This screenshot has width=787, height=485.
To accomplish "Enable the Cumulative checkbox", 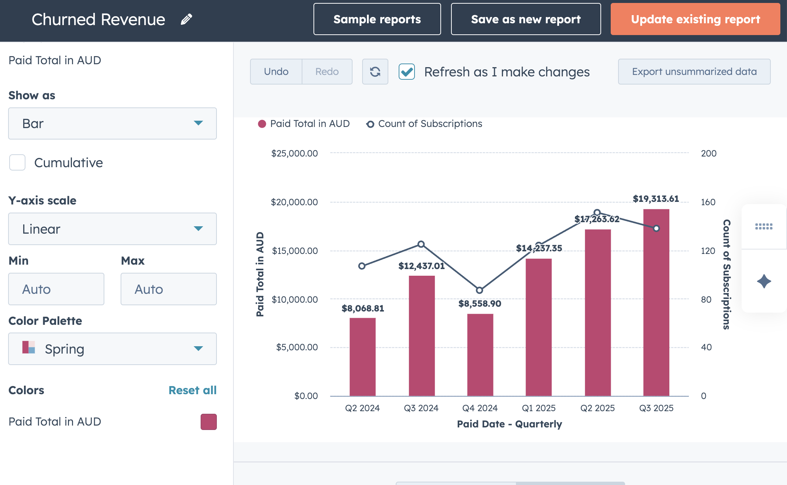I will 17,162.
